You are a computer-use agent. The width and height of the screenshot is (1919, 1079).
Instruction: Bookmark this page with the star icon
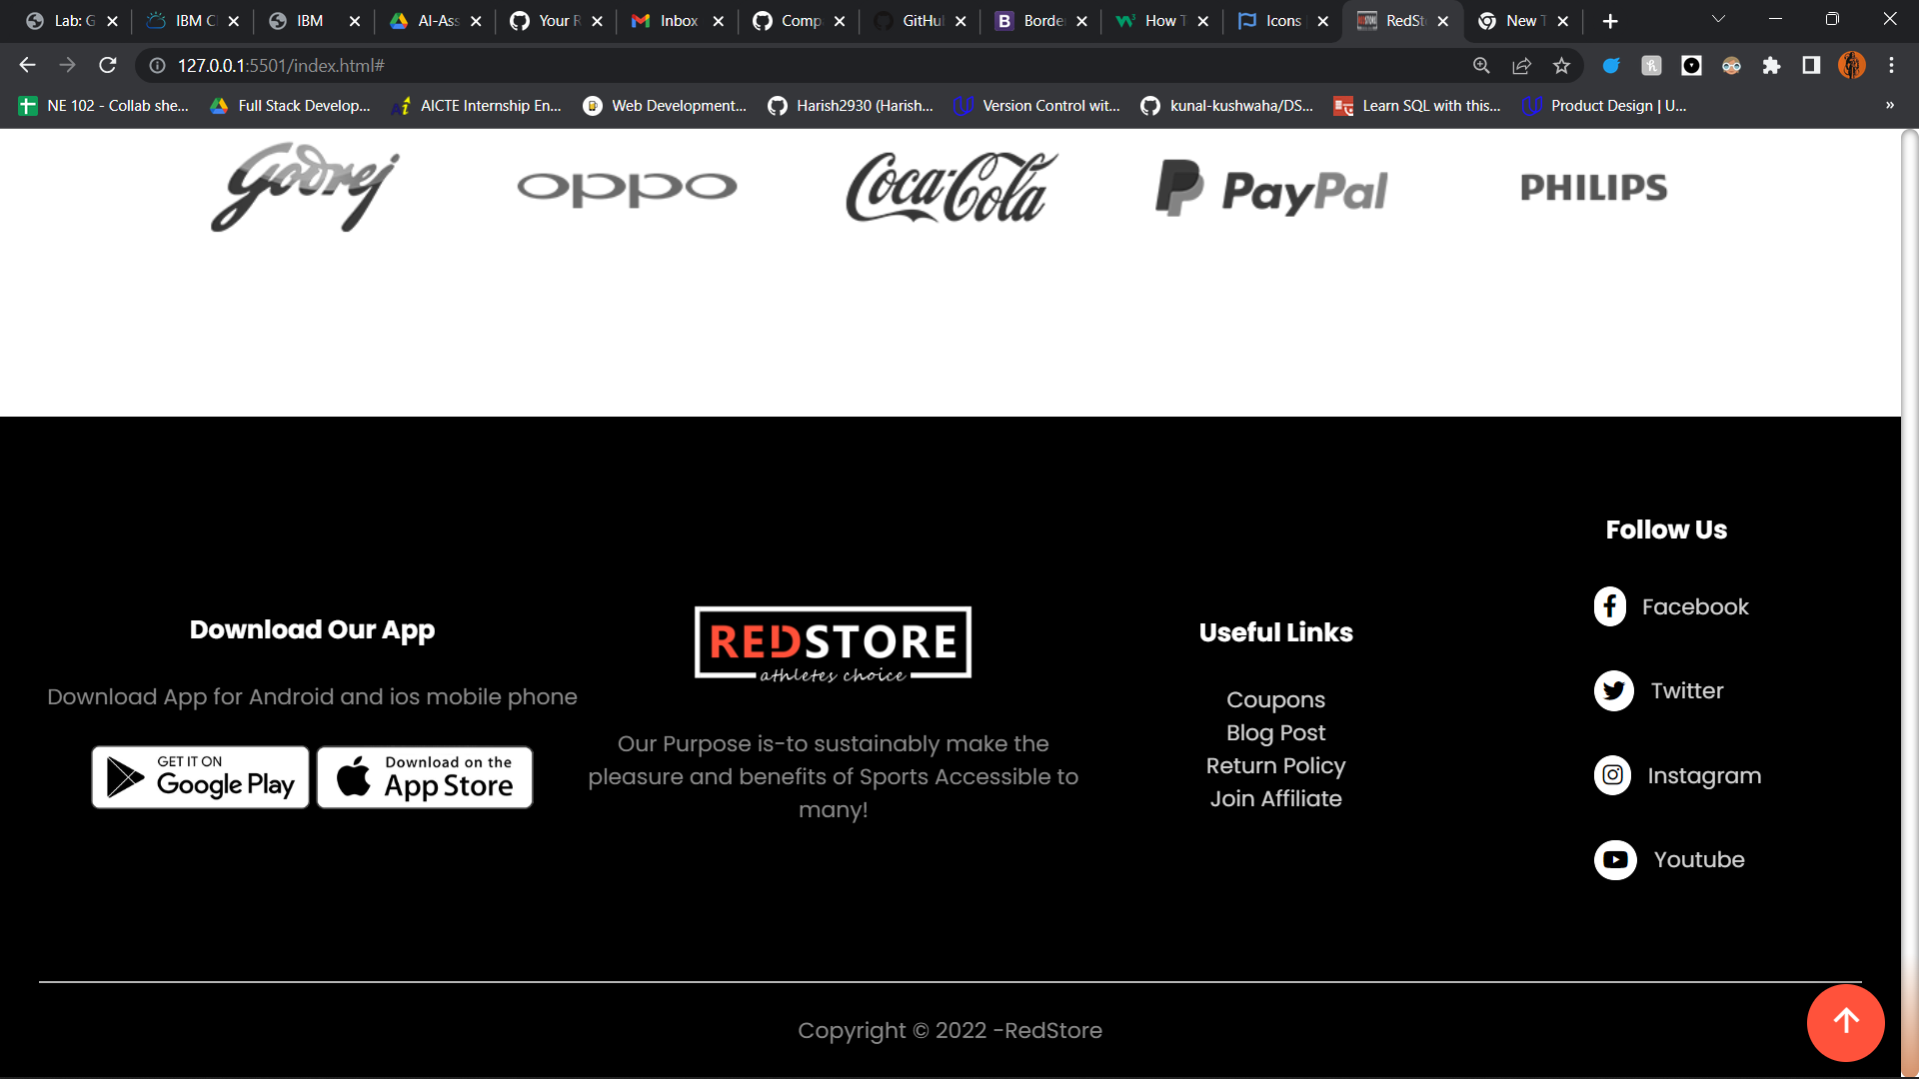coord(1561,66)
